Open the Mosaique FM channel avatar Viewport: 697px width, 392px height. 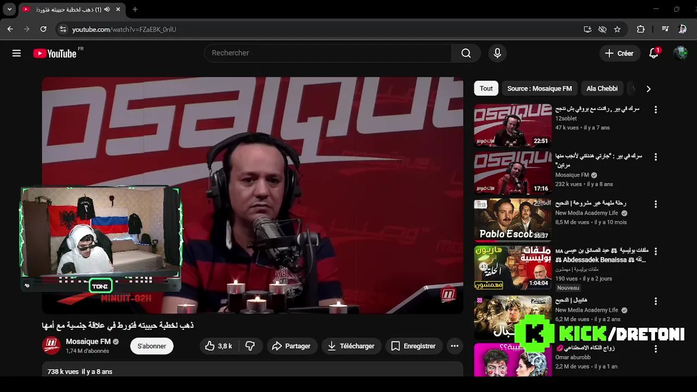click(x=51, y=346)
